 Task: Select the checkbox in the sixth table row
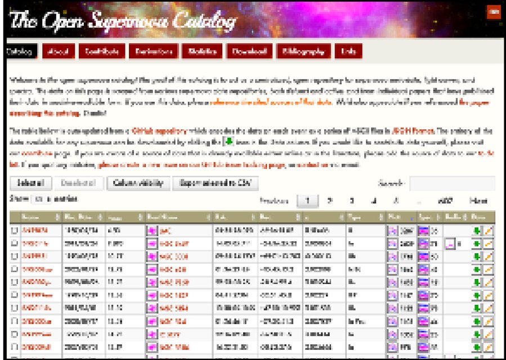click(x=15, y=295)
